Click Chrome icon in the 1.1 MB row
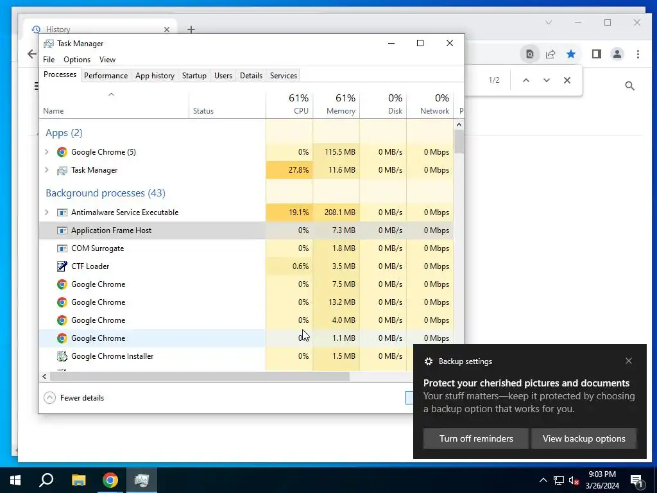 pos(62,338)
